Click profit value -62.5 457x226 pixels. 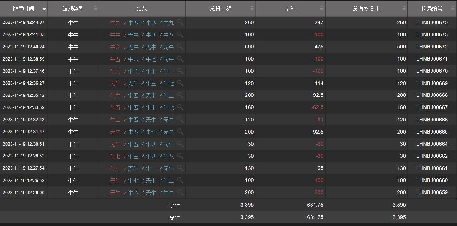pos(317,107)
